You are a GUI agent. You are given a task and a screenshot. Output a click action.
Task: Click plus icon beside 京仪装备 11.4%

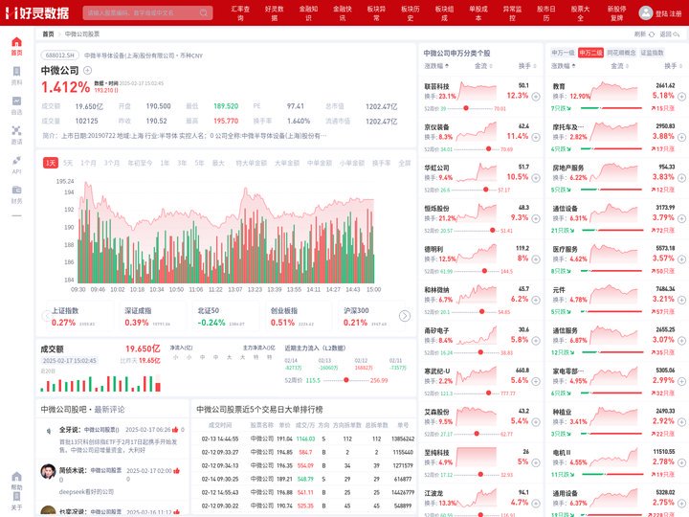click(536, 137)
